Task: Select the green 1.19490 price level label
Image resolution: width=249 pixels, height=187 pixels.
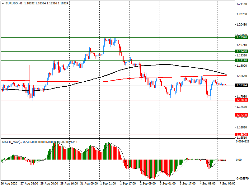Action: (x=242, y=51)
